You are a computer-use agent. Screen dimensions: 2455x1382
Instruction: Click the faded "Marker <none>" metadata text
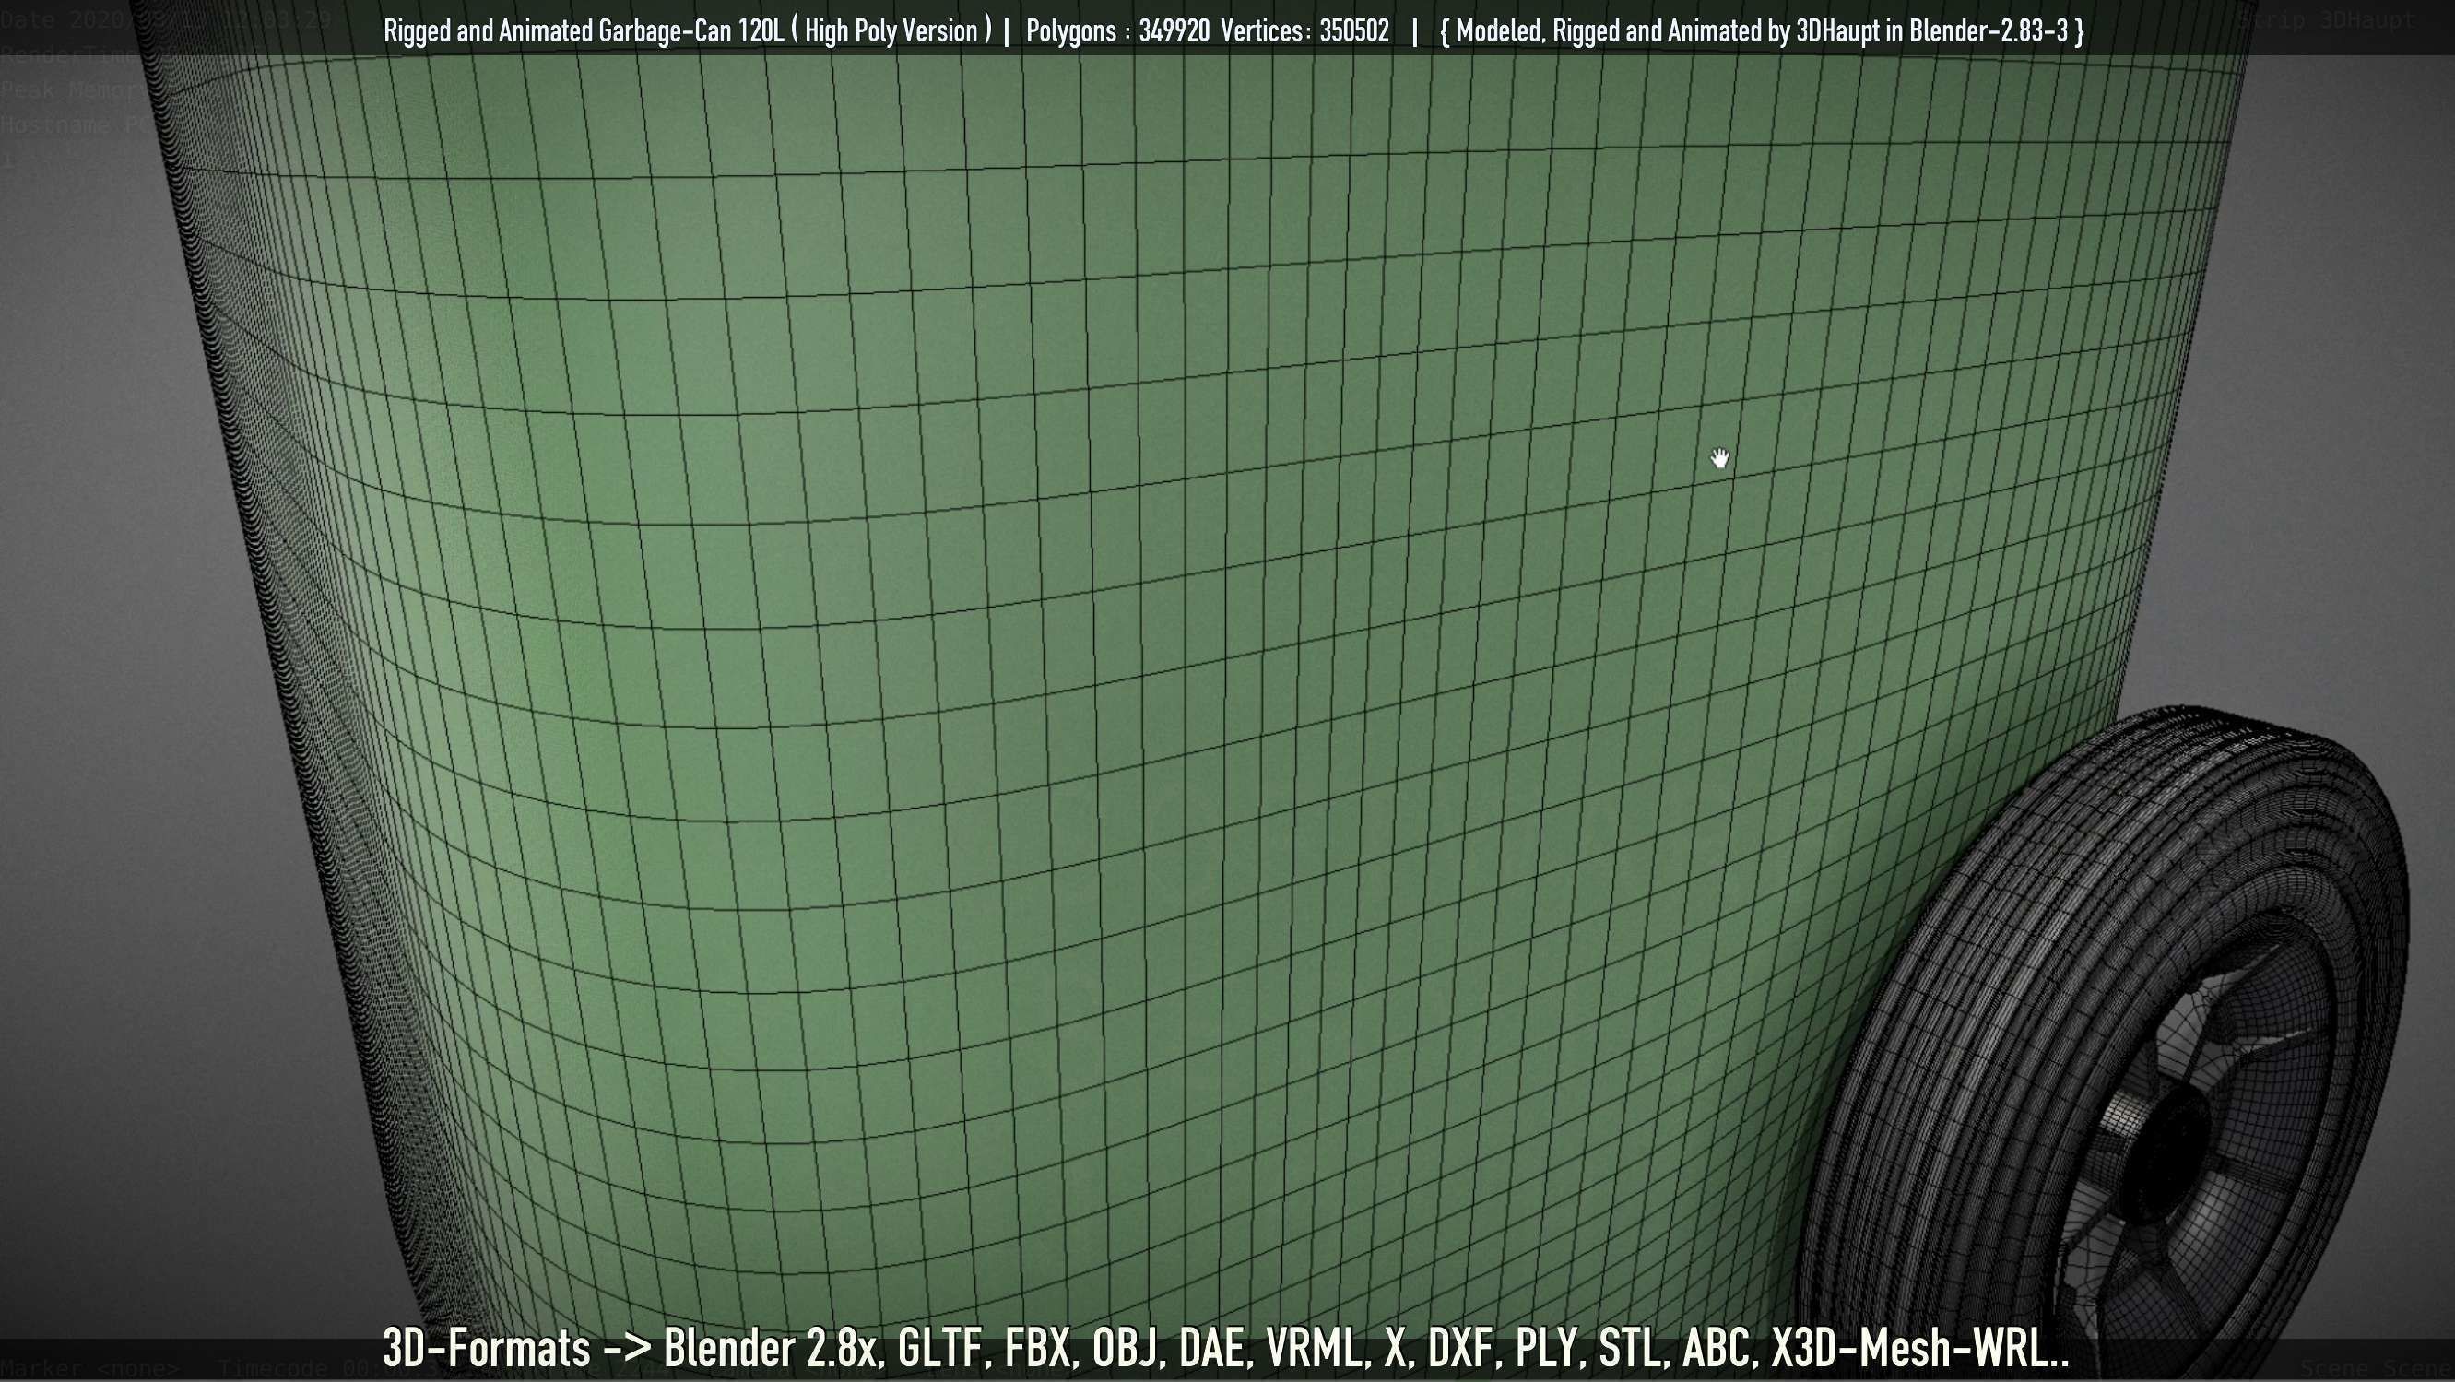(x=90, y=1367)
